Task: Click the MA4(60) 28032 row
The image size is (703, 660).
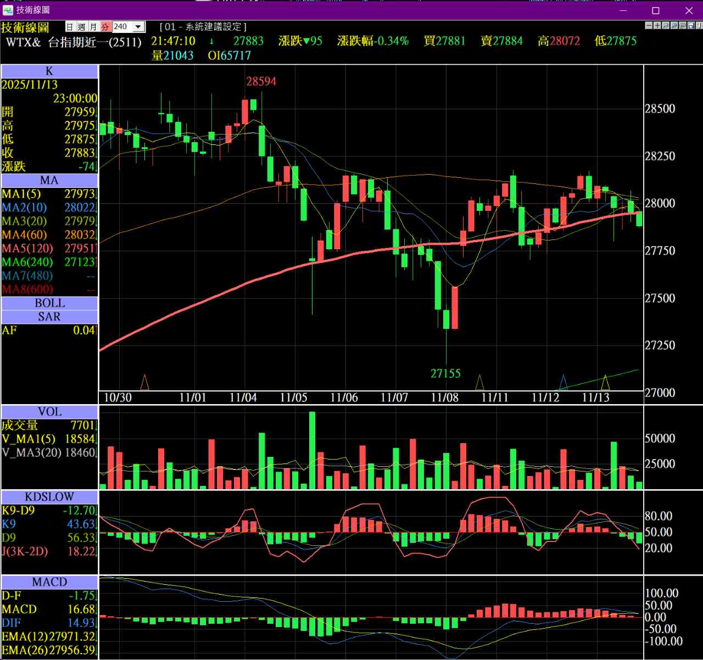Action: pos(49,235)
